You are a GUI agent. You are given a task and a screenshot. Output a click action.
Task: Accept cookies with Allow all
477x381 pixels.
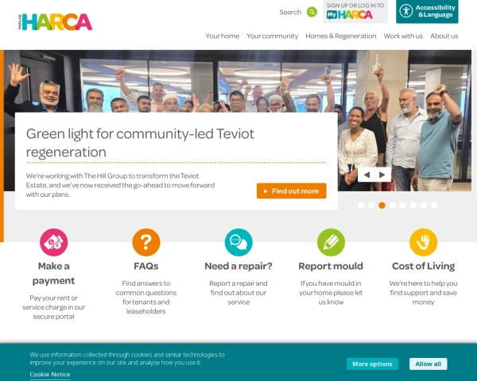[428, 364]
